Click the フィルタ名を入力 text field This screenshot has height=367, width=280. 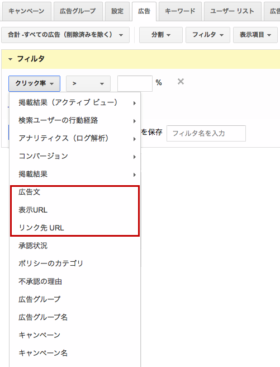206,133
